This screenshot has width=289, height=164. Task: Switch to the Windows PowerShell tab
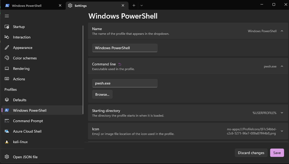[x=29, y=5]
